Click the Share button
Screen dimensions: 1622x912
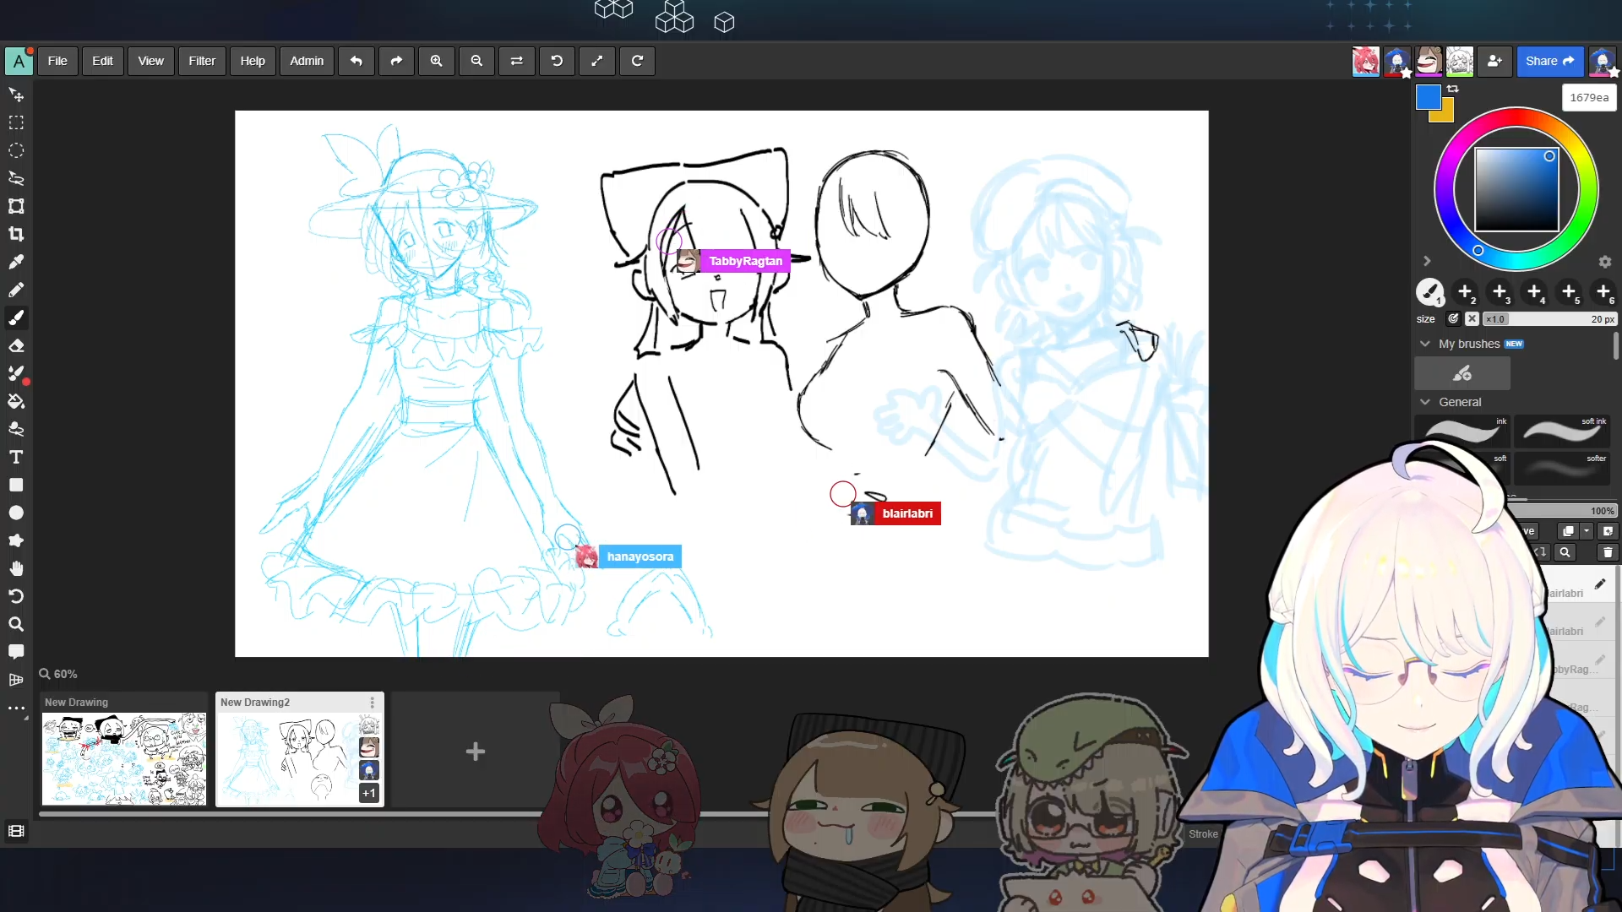click(x=1549, y=61)
